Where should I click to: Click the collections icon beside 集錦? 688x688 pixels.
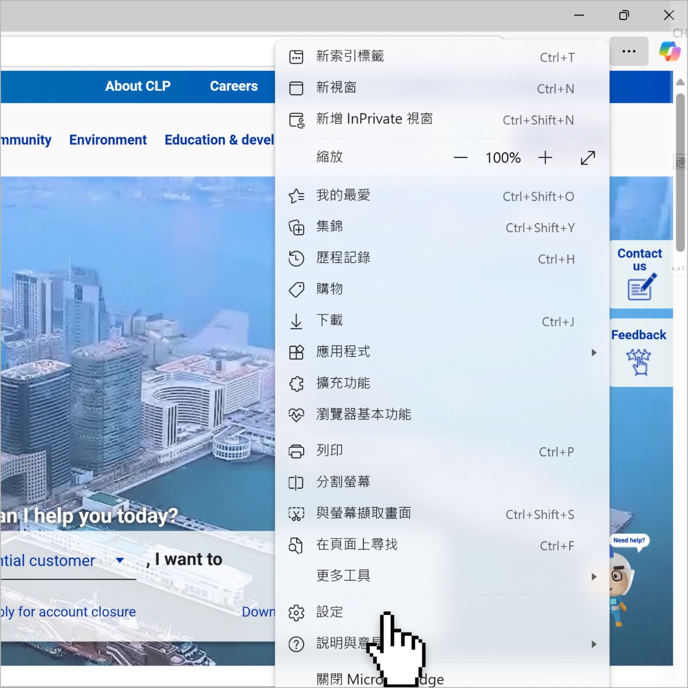click(296, 227)
